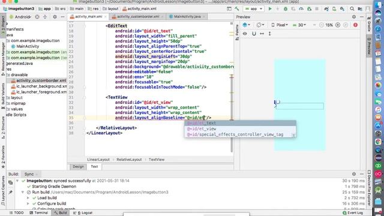This screenshot has height=216, width=384.
Task: Zoom in the preview with plus icon
Action: 338,25
